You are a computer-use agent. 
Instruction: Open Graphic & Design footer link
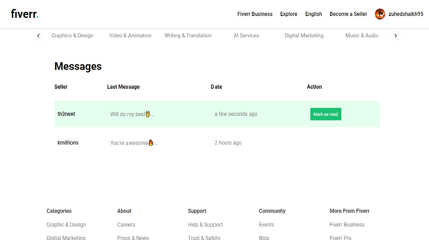(66, 225)
